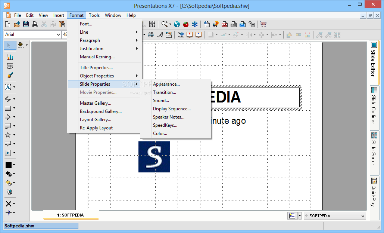Viewport: 384px width, 233px height.
Task: Open the black fill color swatch
Action: 9,165
